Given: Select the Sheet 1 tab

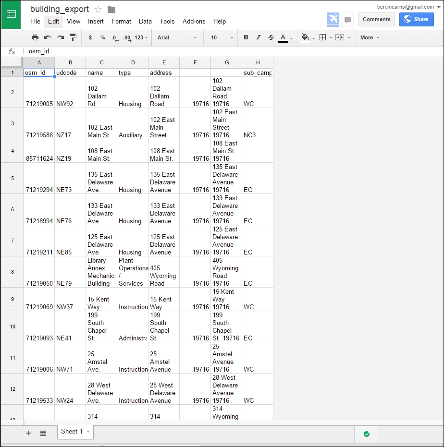Looking at the screenshot, I should [72, 432].
